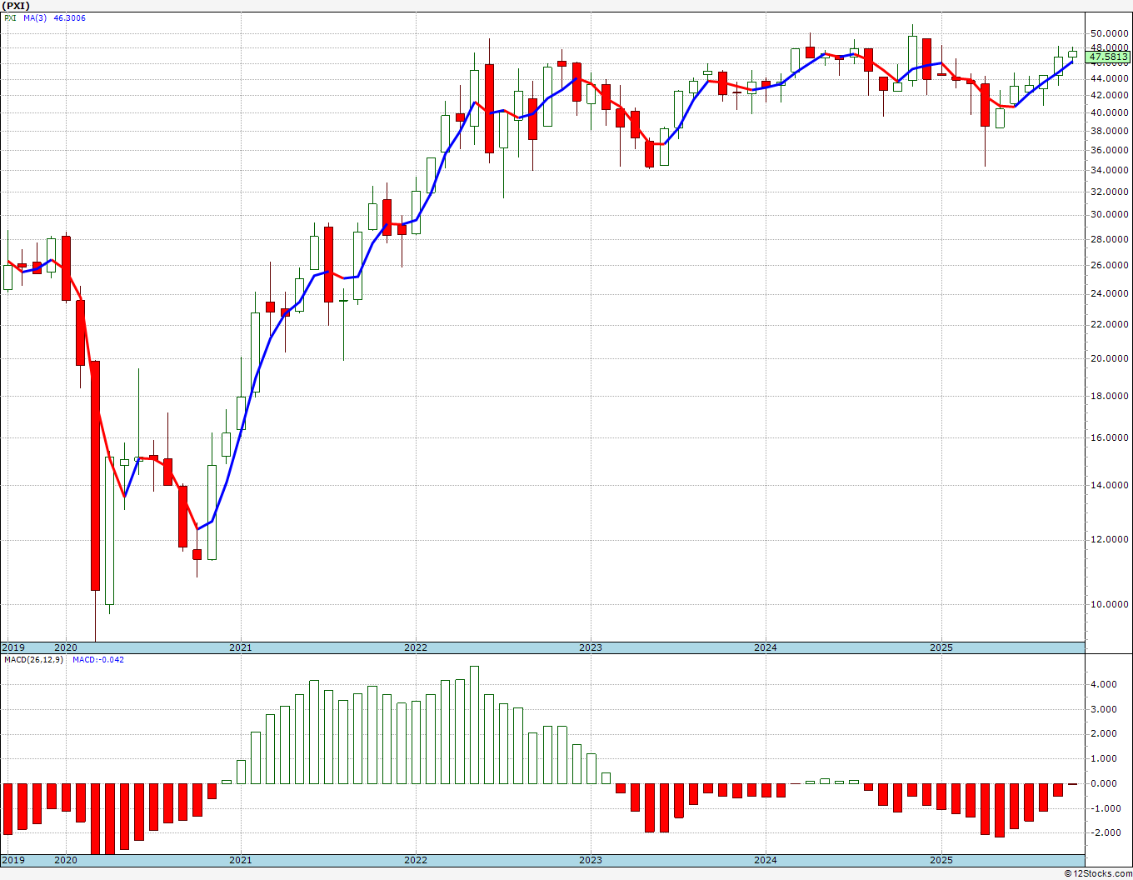Click the 2022 label under the price chart
The image size is (1133, 880).
pyautogui.click(x=416, y=647)
